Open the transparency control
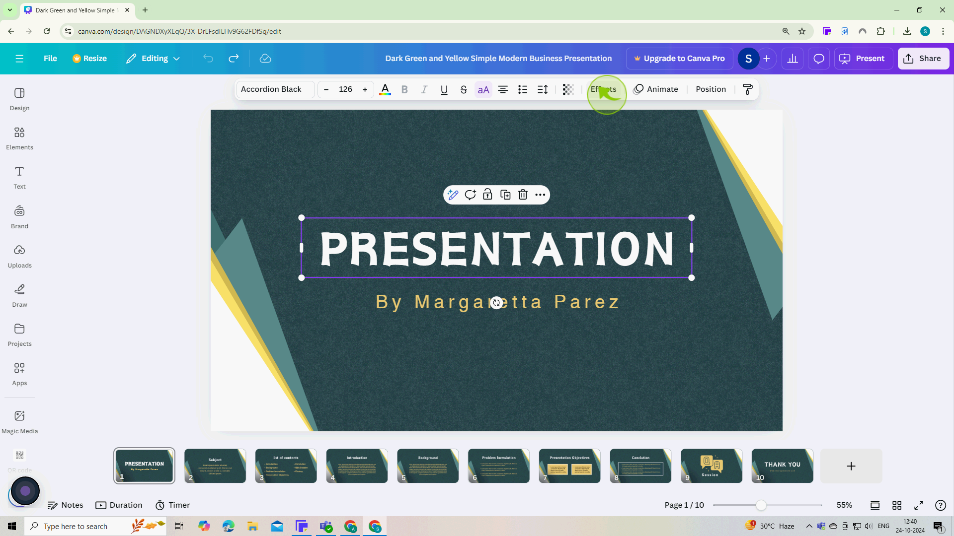 (568, 89)
